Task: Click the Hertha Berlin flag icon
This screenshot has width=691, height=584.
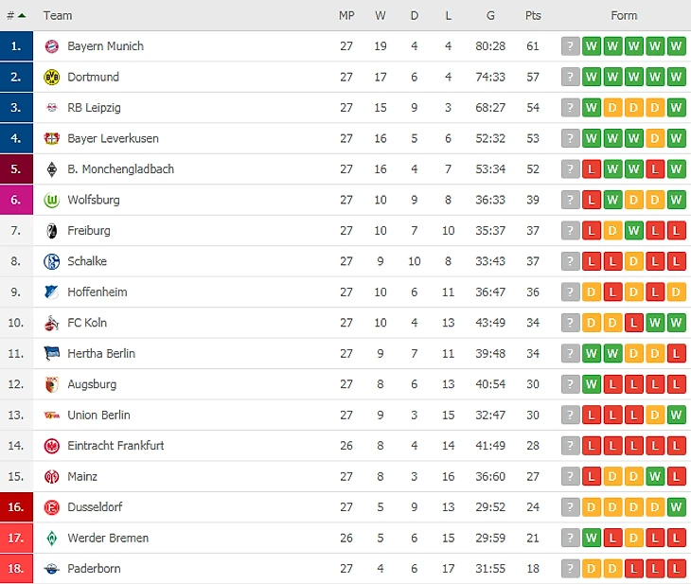Action: 52,353
